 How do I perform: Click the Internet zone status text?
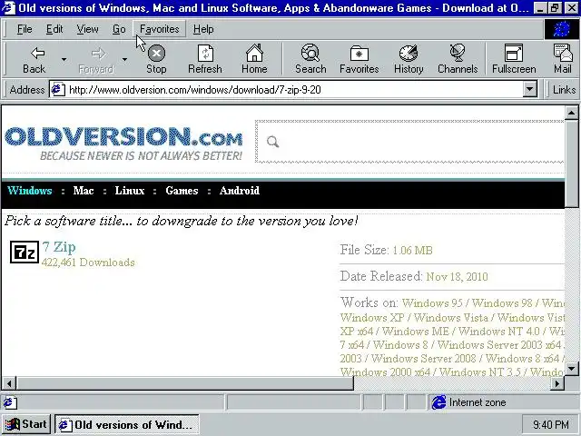click(x=478, y=402)
